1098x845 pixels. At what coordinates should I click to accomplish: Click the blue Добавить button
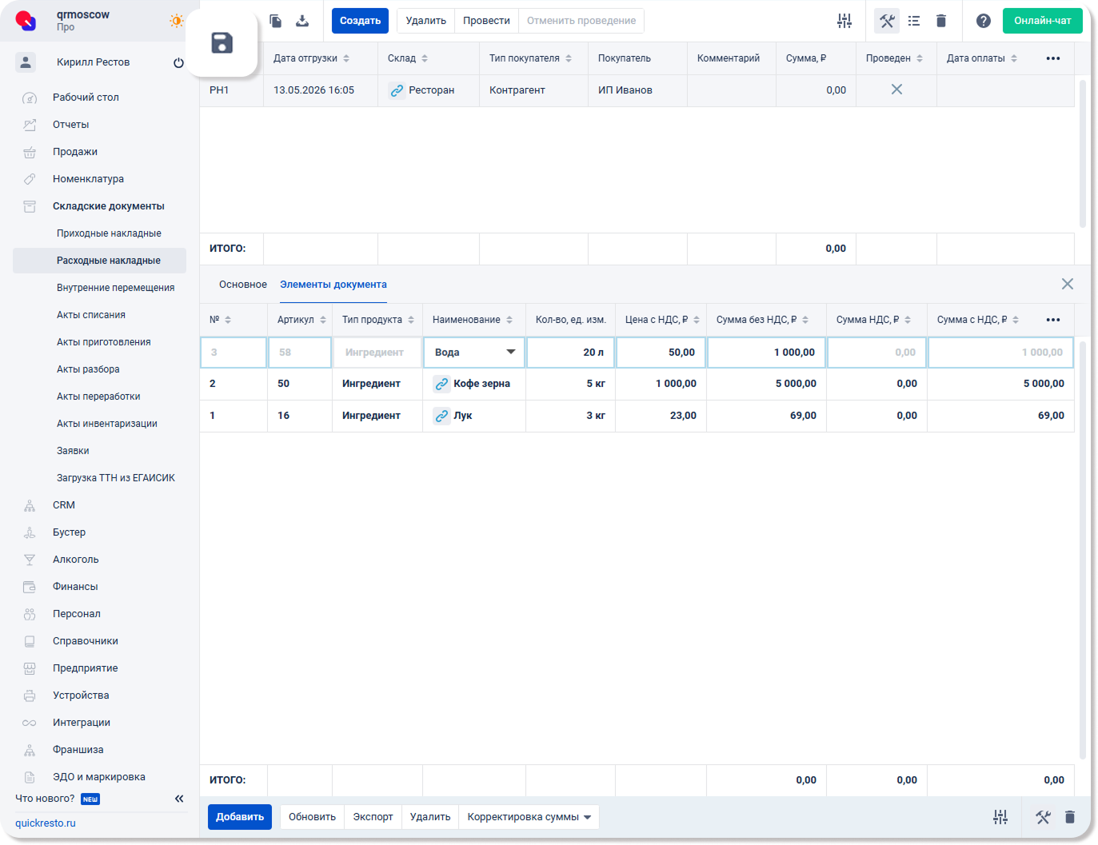point(240,817)
